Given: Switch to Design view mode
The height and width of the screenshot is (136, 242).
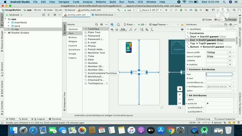Looking at the screenshot, I should pyautogui.click(x=231, y=20).
